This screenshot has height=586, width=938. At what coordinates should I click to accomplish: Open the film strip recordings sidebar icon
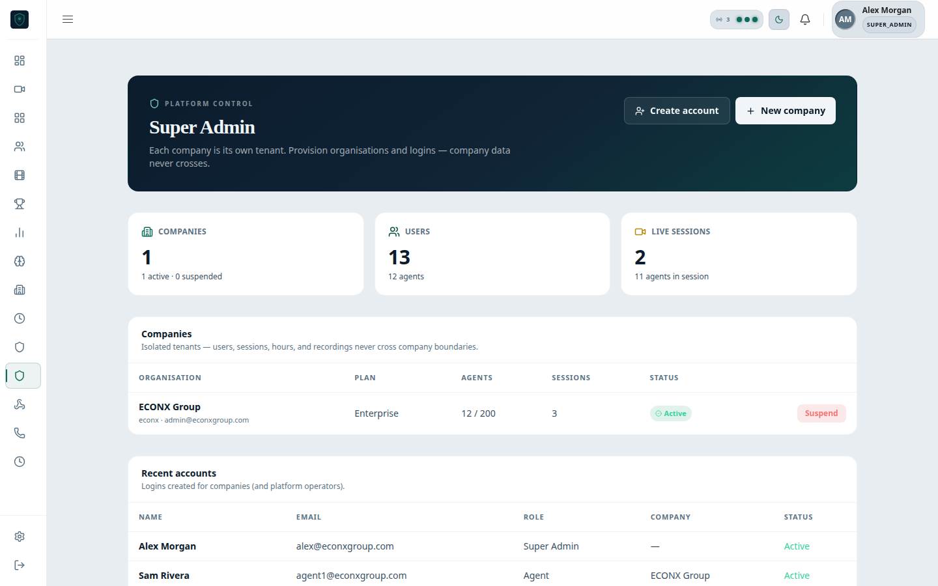20,175
